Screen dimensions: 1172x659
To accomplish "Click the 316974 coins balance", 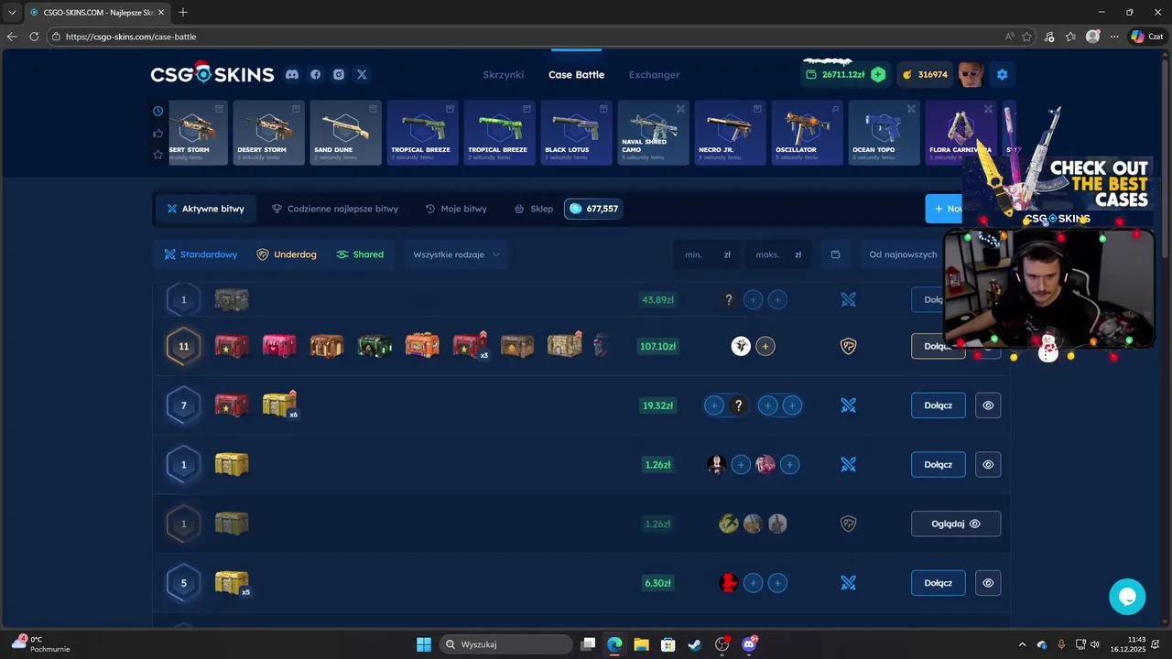I will pyautogui.click(x=925, y=74).
